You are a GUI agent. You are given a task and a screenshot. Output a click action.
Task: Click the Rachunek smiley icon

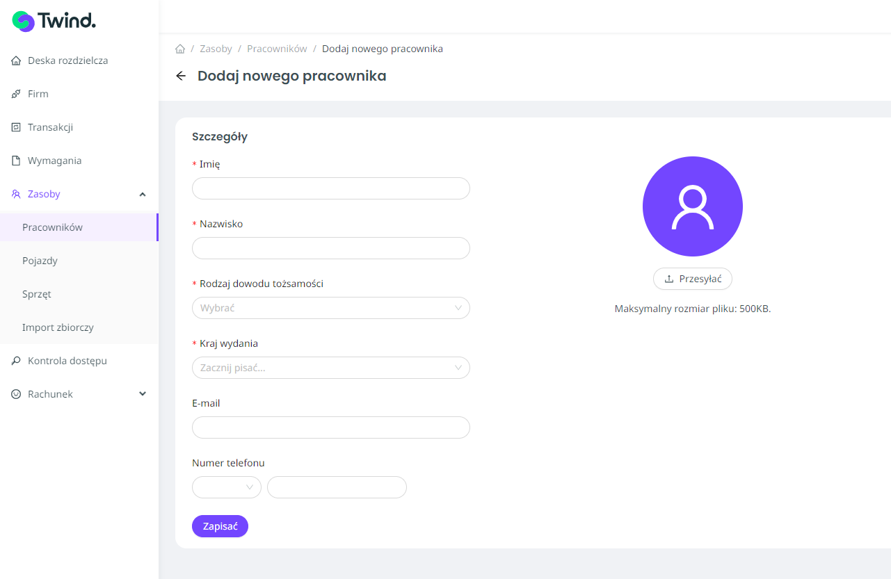pos(17,394)
